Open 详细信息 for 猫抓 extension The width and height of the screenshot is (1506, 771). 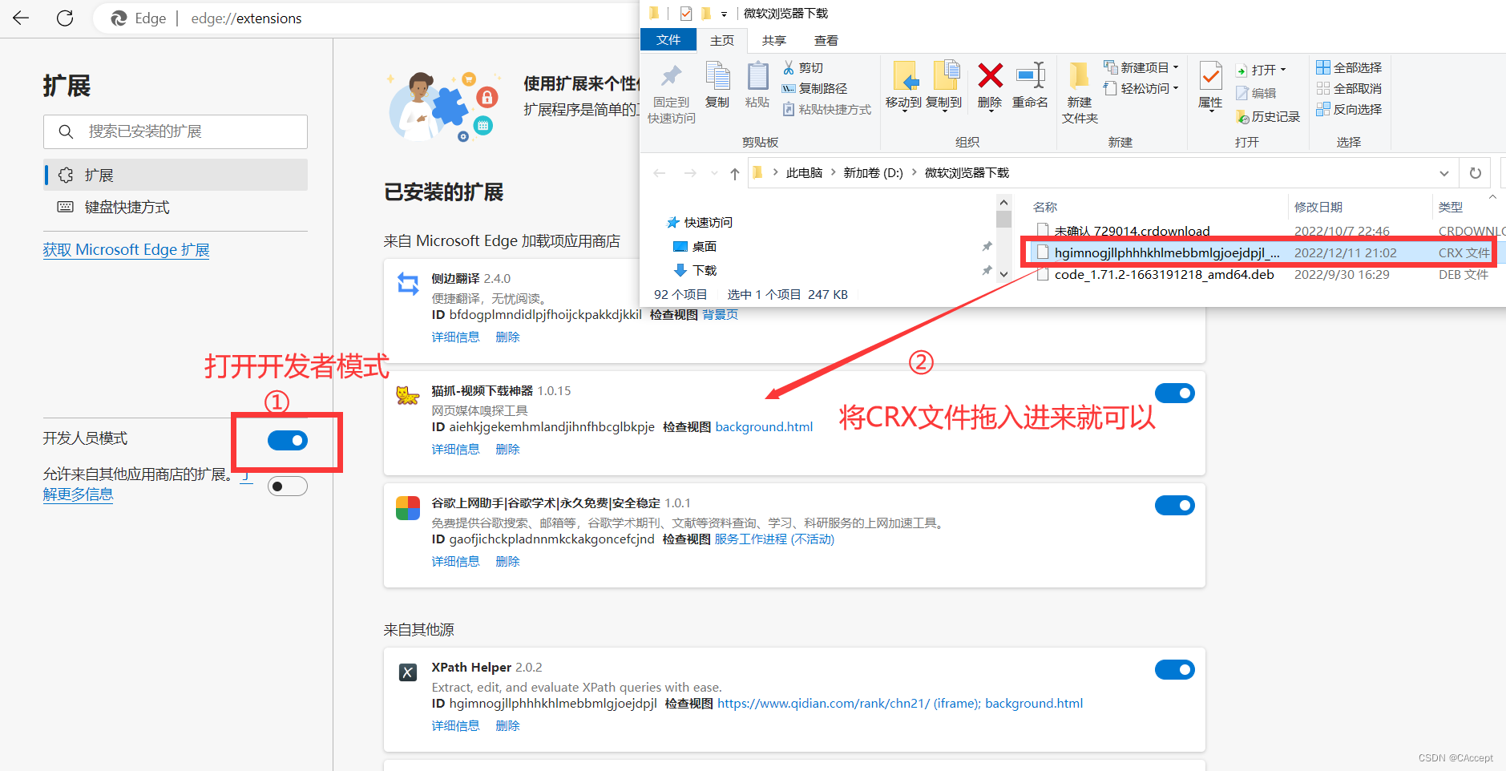455,450
